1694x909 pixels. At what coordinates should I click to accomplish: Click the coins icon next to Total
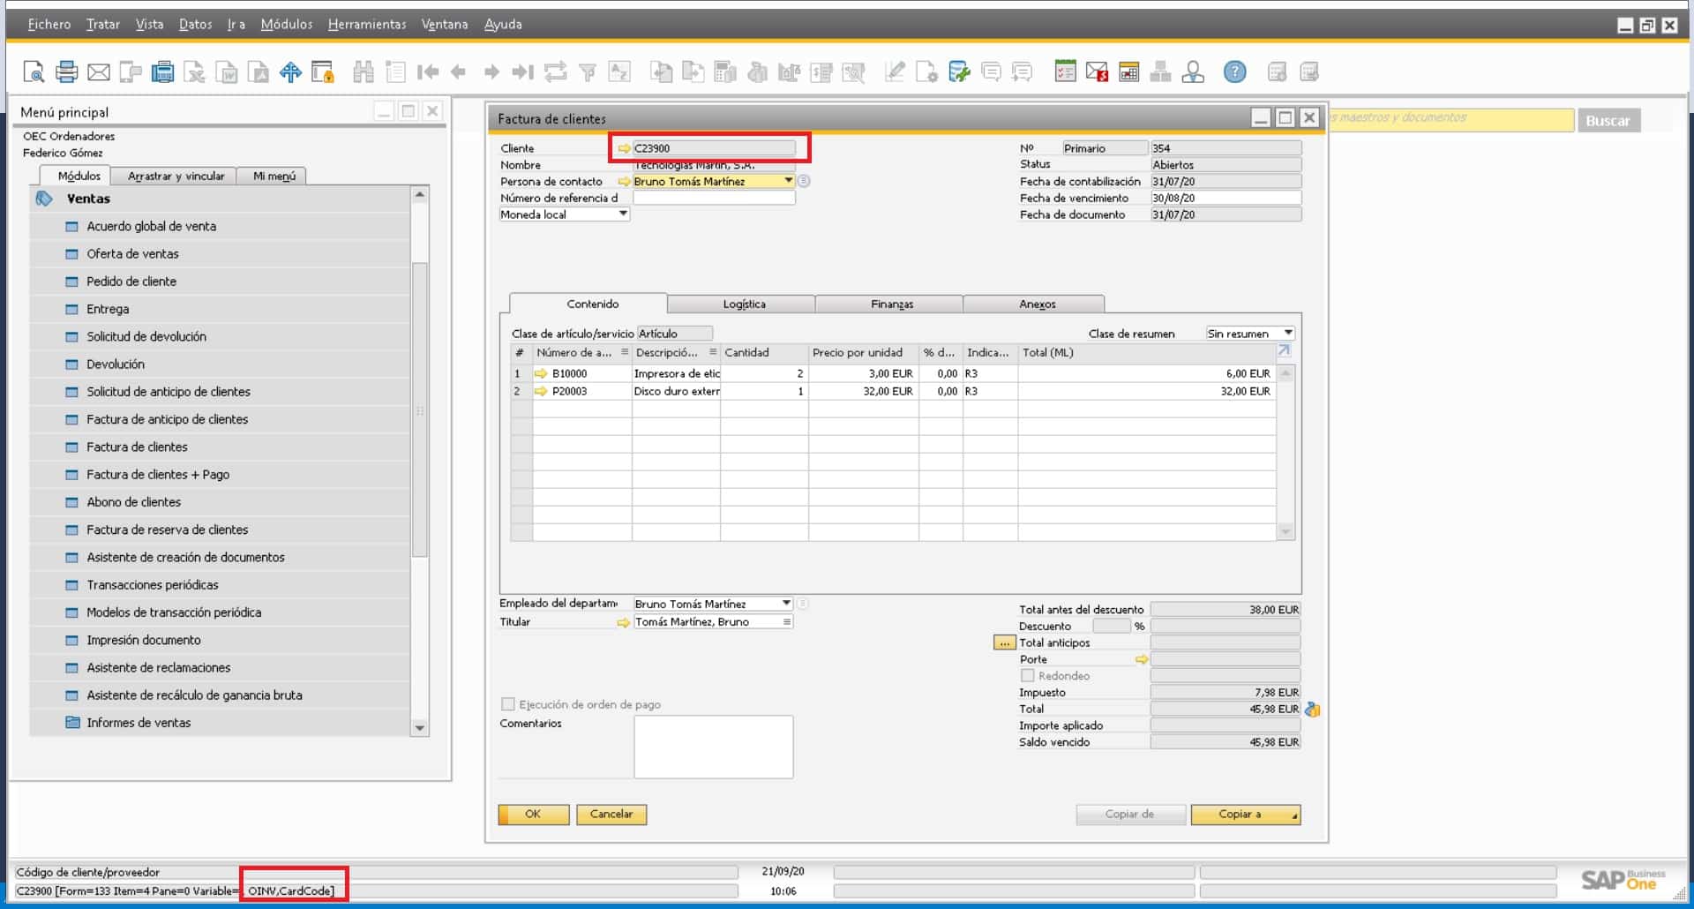(x=1313, y=710)
